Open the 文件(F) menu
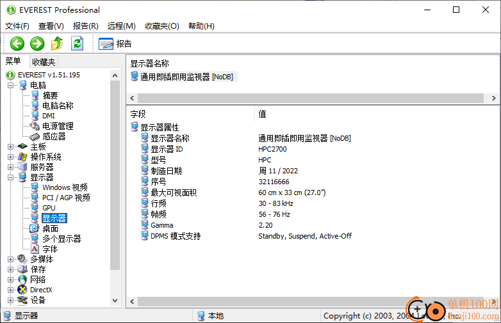 click(17, 26)
